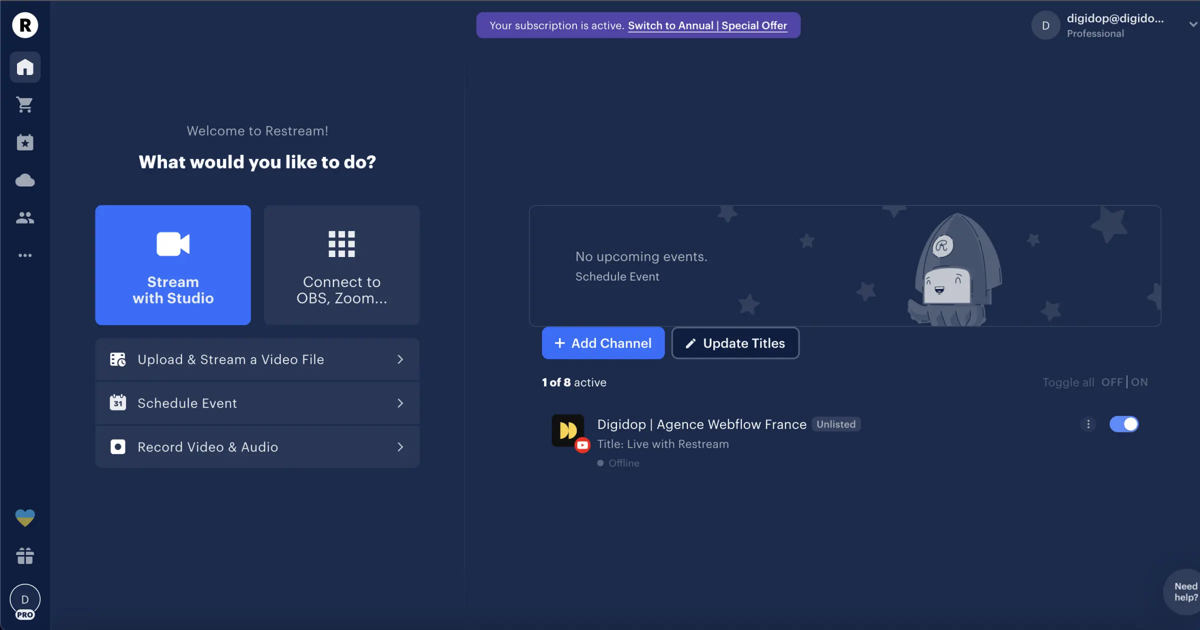Screen dimensions: 1200x630
Task: Click the three-dots more sidebar icon
Action: (25, 255)
